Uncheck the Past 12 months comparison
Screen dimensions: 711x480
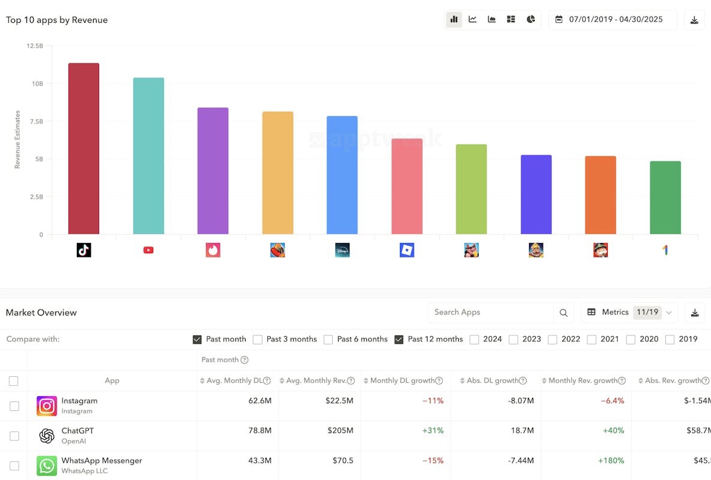[399, 340]
